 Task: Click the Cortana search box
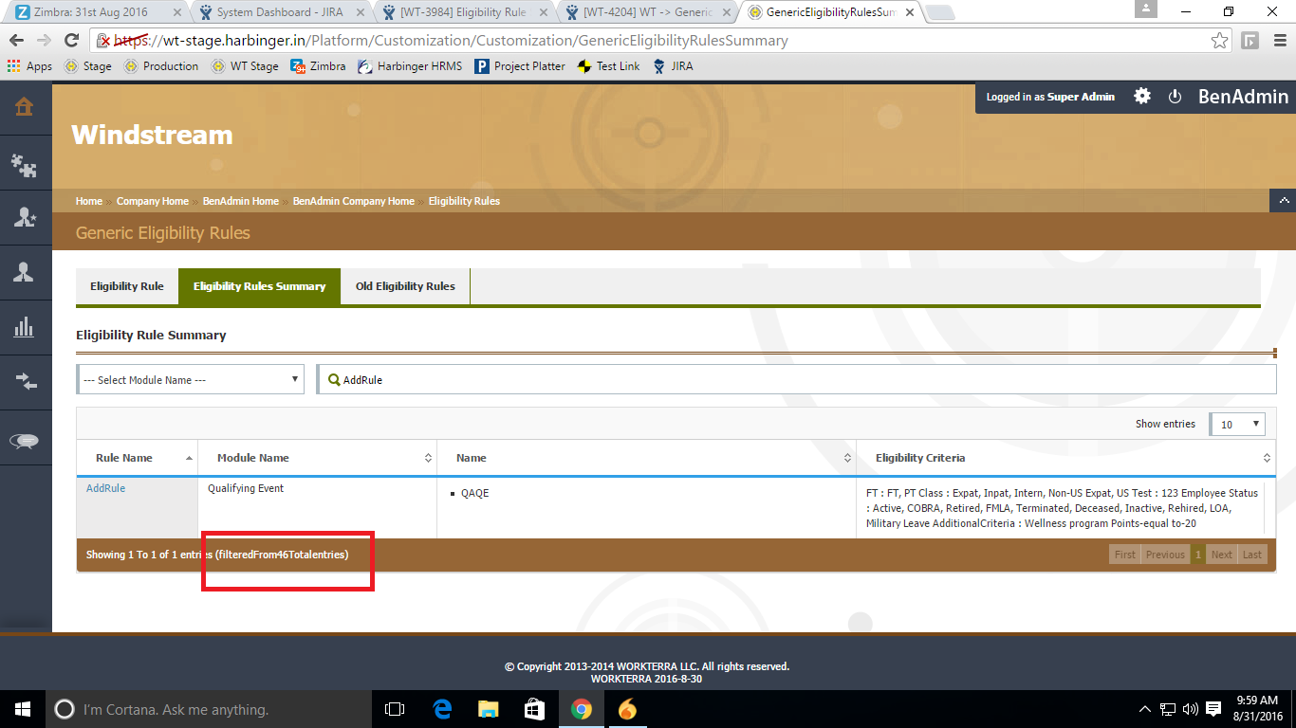coord(209,709)
